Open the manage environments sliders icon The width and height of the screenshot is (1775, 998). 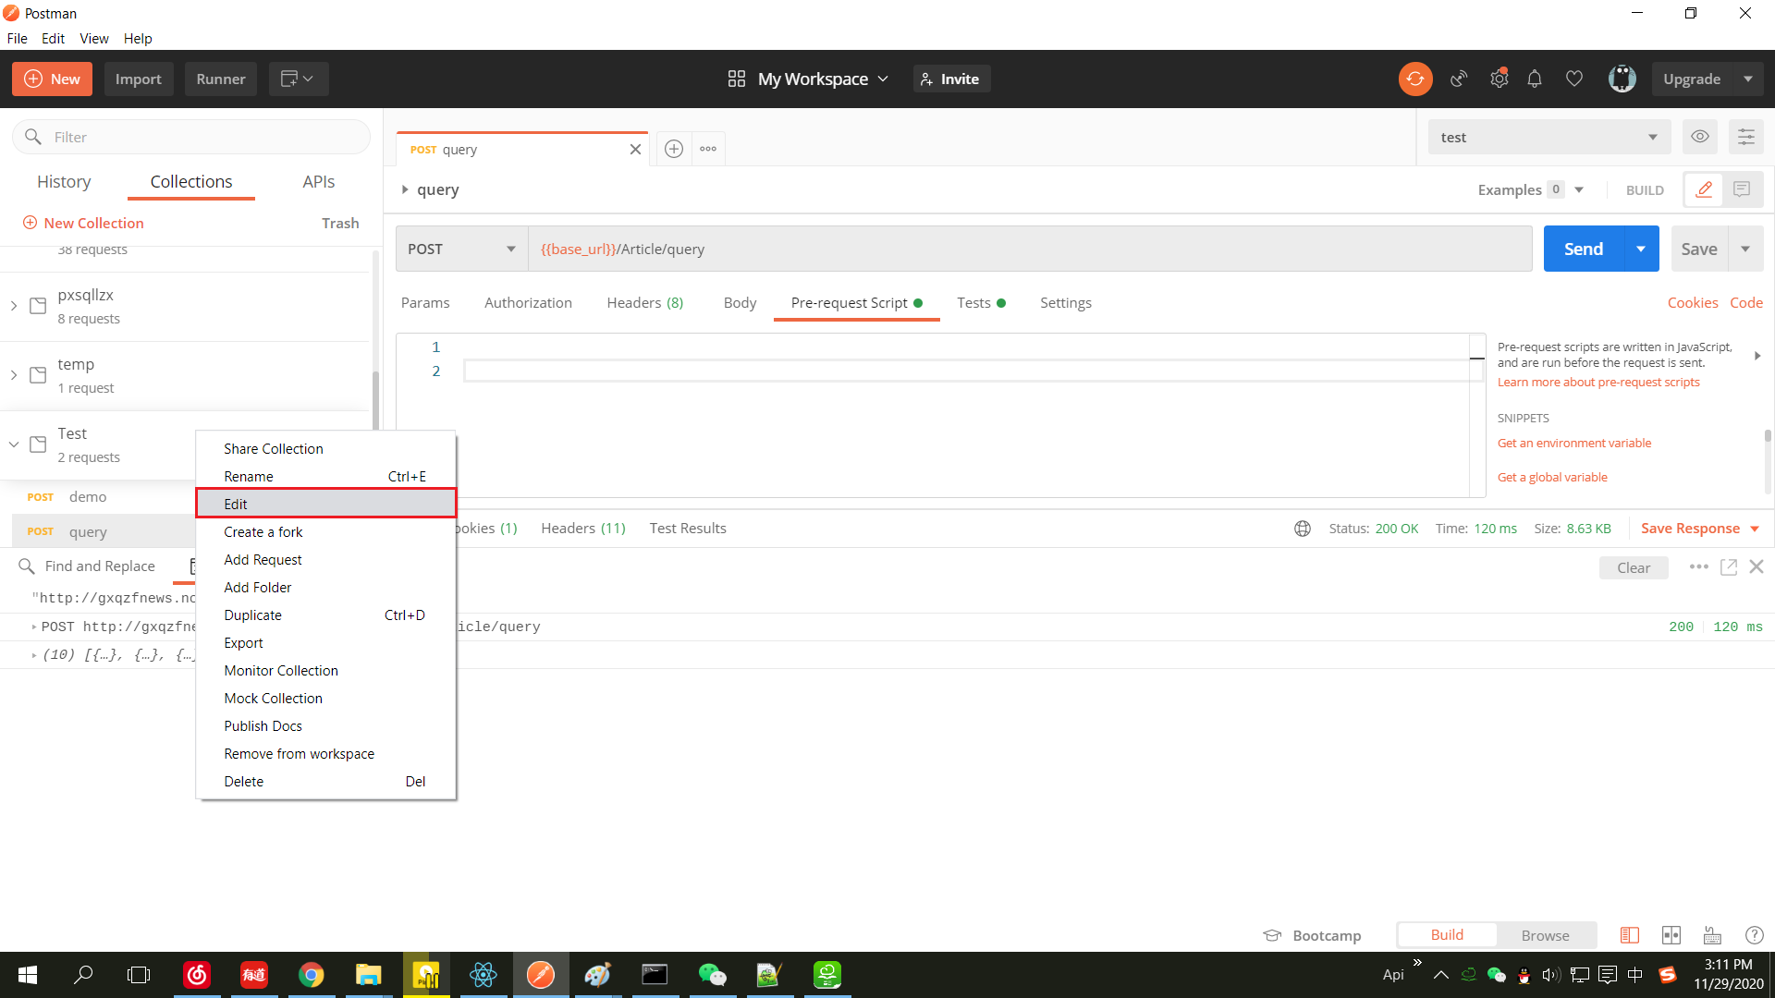pos(1745,137)
